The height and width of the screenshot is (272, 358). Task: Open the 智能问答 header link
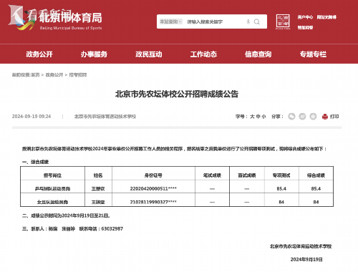pyautogui.click(x=305, y=27)
